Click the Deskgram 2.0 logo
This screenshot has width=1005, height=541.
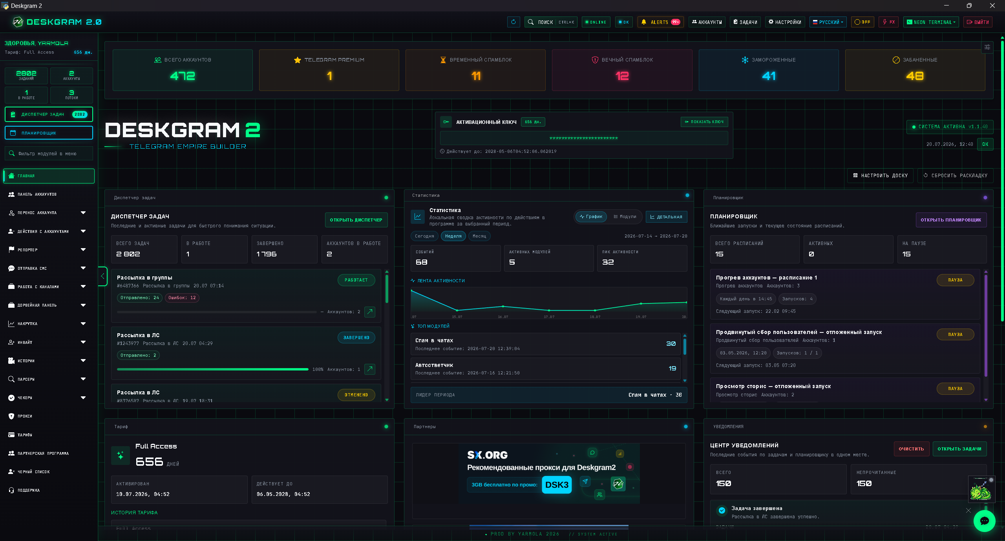point(57,22)
